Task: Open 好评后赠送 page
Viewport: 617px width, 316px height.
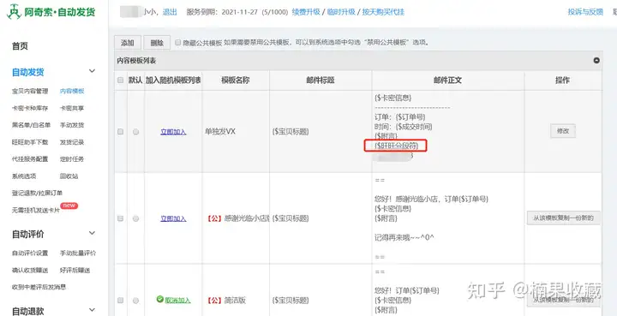Action: pos(75,270)
